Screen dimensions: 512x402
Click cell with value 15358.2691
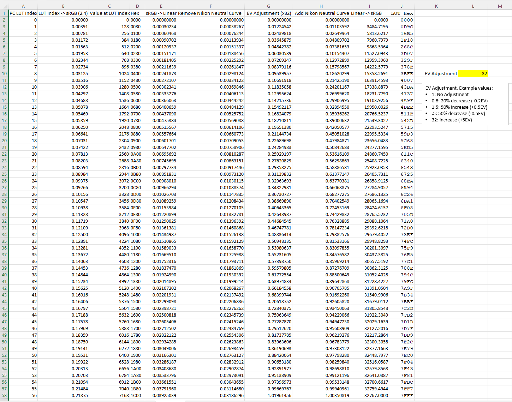(x=369, y=73)
